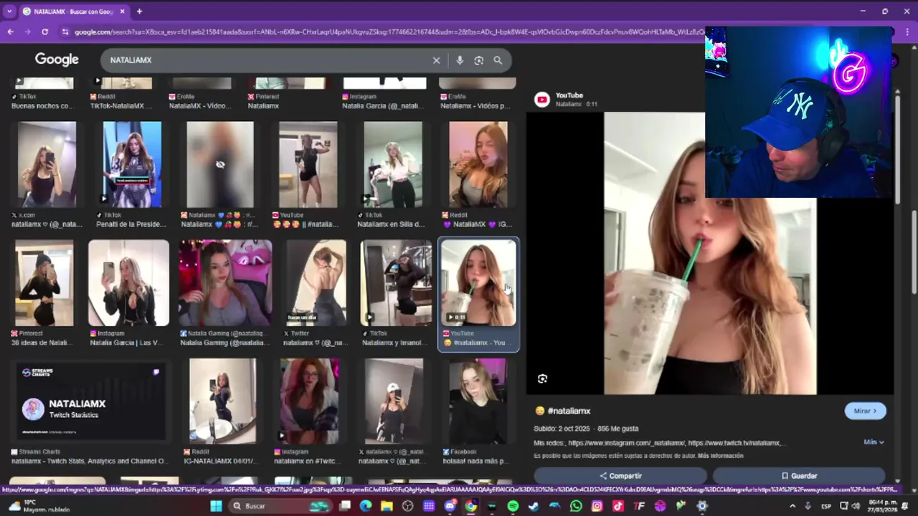Screen dimensions: 918x516
Task: Start voice search with the microphone icon
Action: pyautogui.click(x=460, y=60)
